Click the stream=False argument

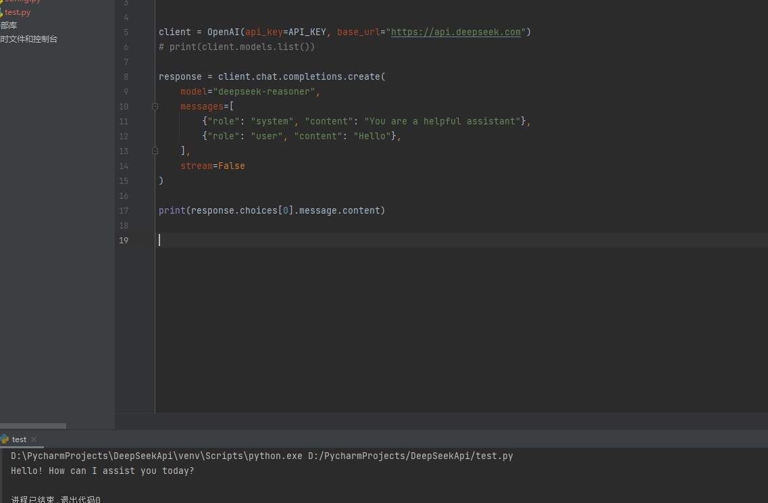point(212,166)
